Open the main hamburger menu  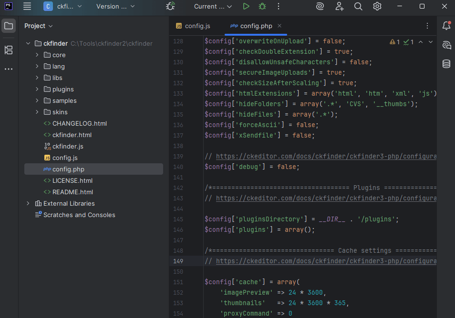click(x=27, y=6)
